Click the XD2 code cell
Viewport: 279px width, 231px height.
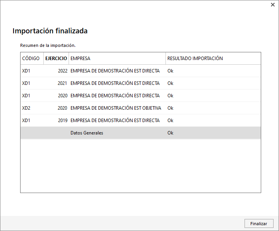26,108
